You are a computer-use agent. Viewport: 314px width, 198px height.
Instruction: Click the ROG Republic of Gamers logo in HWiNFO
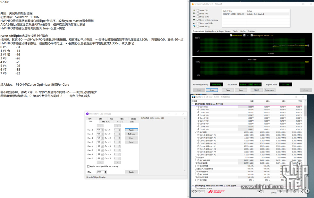(x=216, y=192)
